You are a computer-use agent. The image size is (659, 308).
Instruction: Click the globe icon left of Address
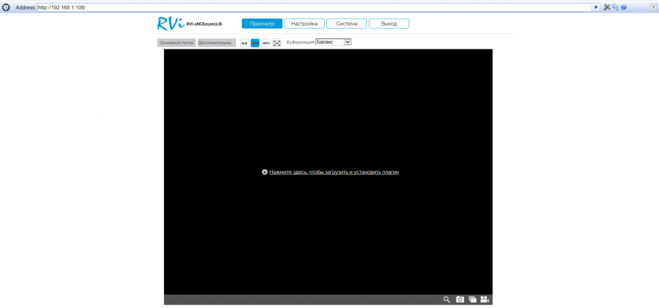coord(6,7)
